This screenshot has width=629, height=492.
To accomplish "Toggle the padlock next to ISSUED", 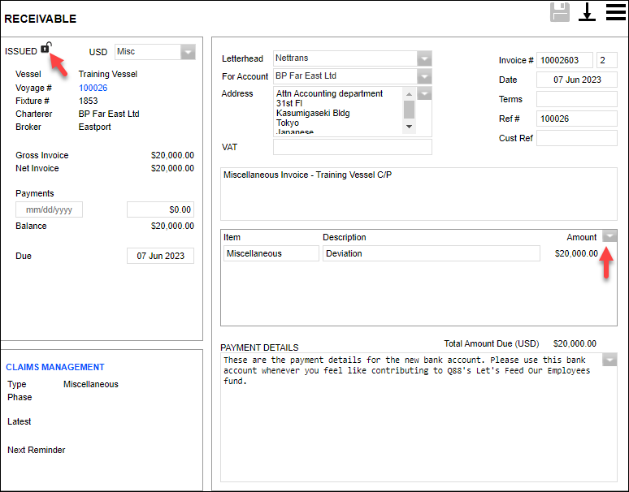I will click(46, 49).
